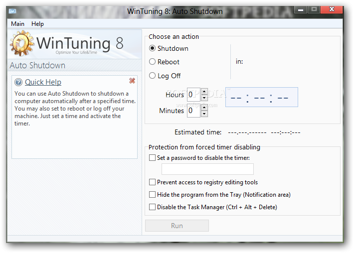Enable Disable the Task Manager checkbox
The image size is (354, 253).
coord(152,207)
